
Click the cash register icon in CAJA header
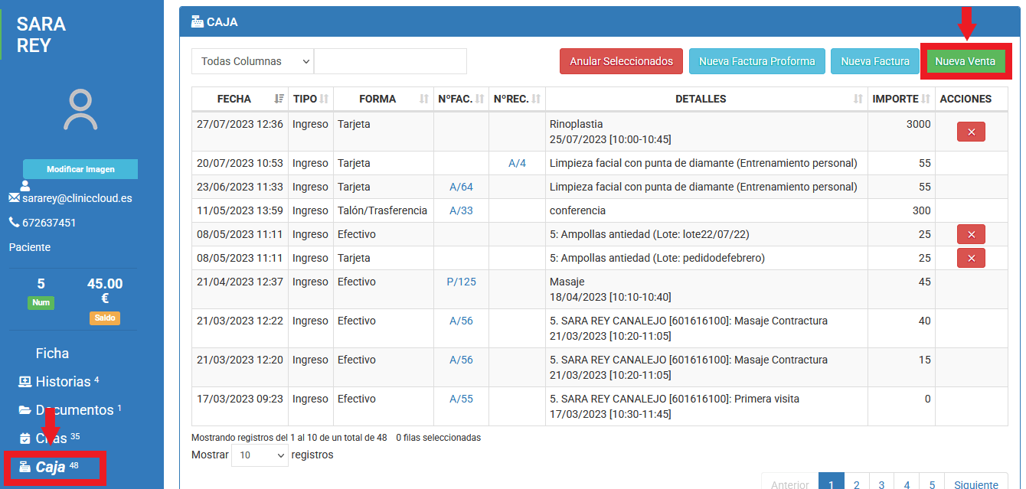point(197,21)
